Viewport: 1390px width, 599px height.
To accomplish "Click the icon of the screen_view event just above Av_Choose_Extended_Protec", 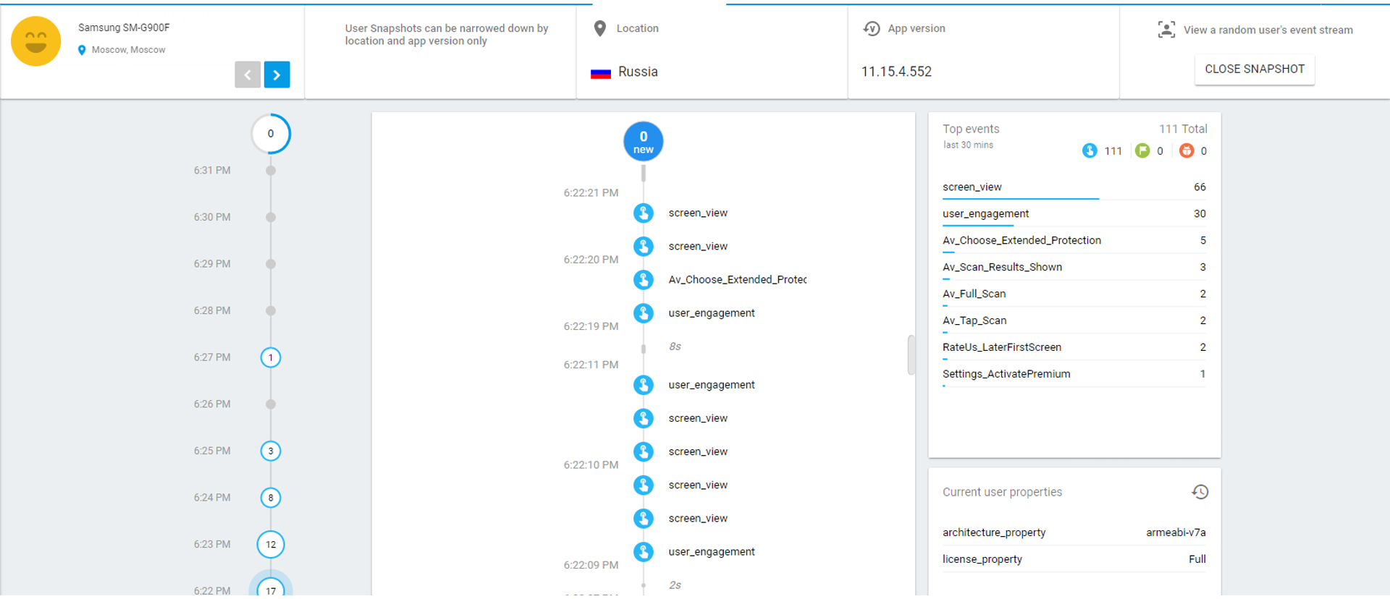I will click(644, 247).
